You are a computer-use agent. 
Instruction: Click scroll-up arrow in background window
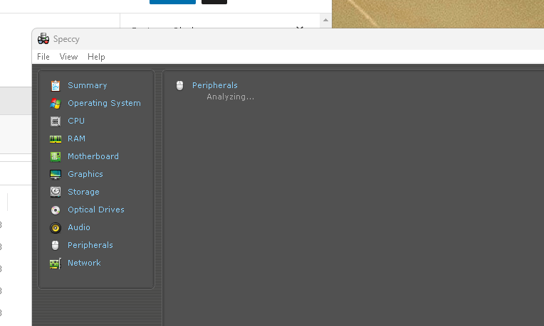tap(325, 20)
